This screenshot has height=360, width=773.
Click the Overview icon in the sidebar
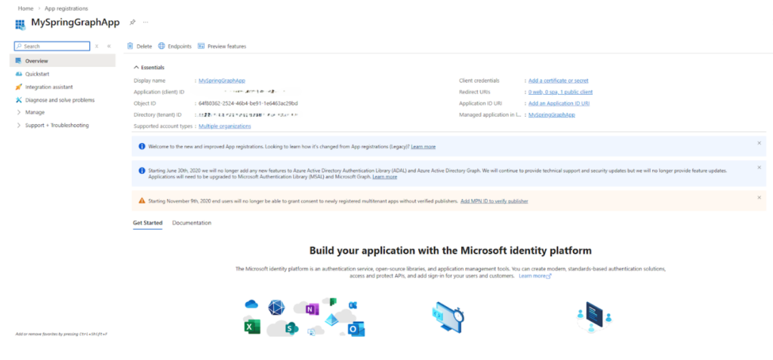pos(19,60)
